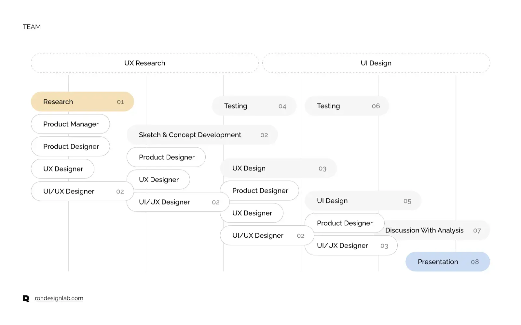Click the UI Design 05 stage pill
This screenshot has height=325, width=521.
363,201
